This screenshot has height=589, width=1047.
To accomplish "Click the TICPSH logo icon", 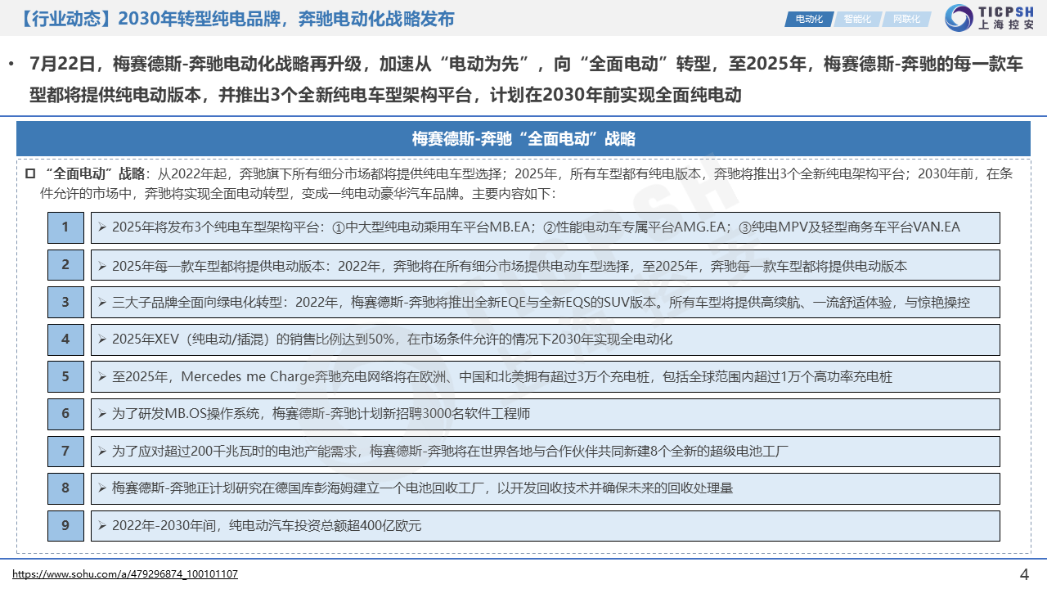I will pyautogui.click(x=959, y=18).
